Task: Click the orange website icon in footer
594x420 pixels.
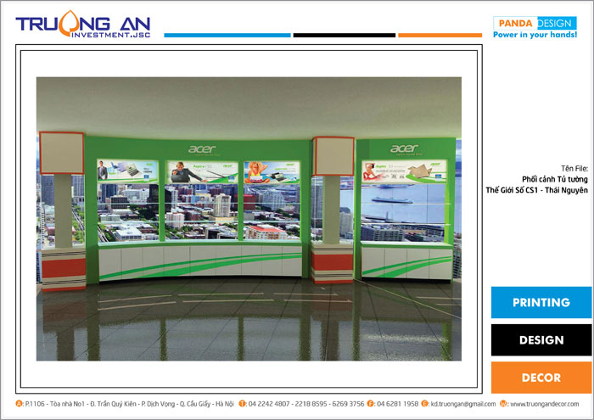Action: (x=503, y=404)
